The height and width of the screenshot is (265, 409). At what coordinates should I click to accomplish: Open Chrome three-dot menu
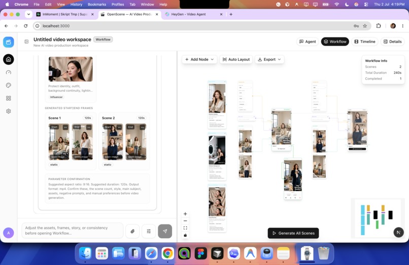click(402, 26)
